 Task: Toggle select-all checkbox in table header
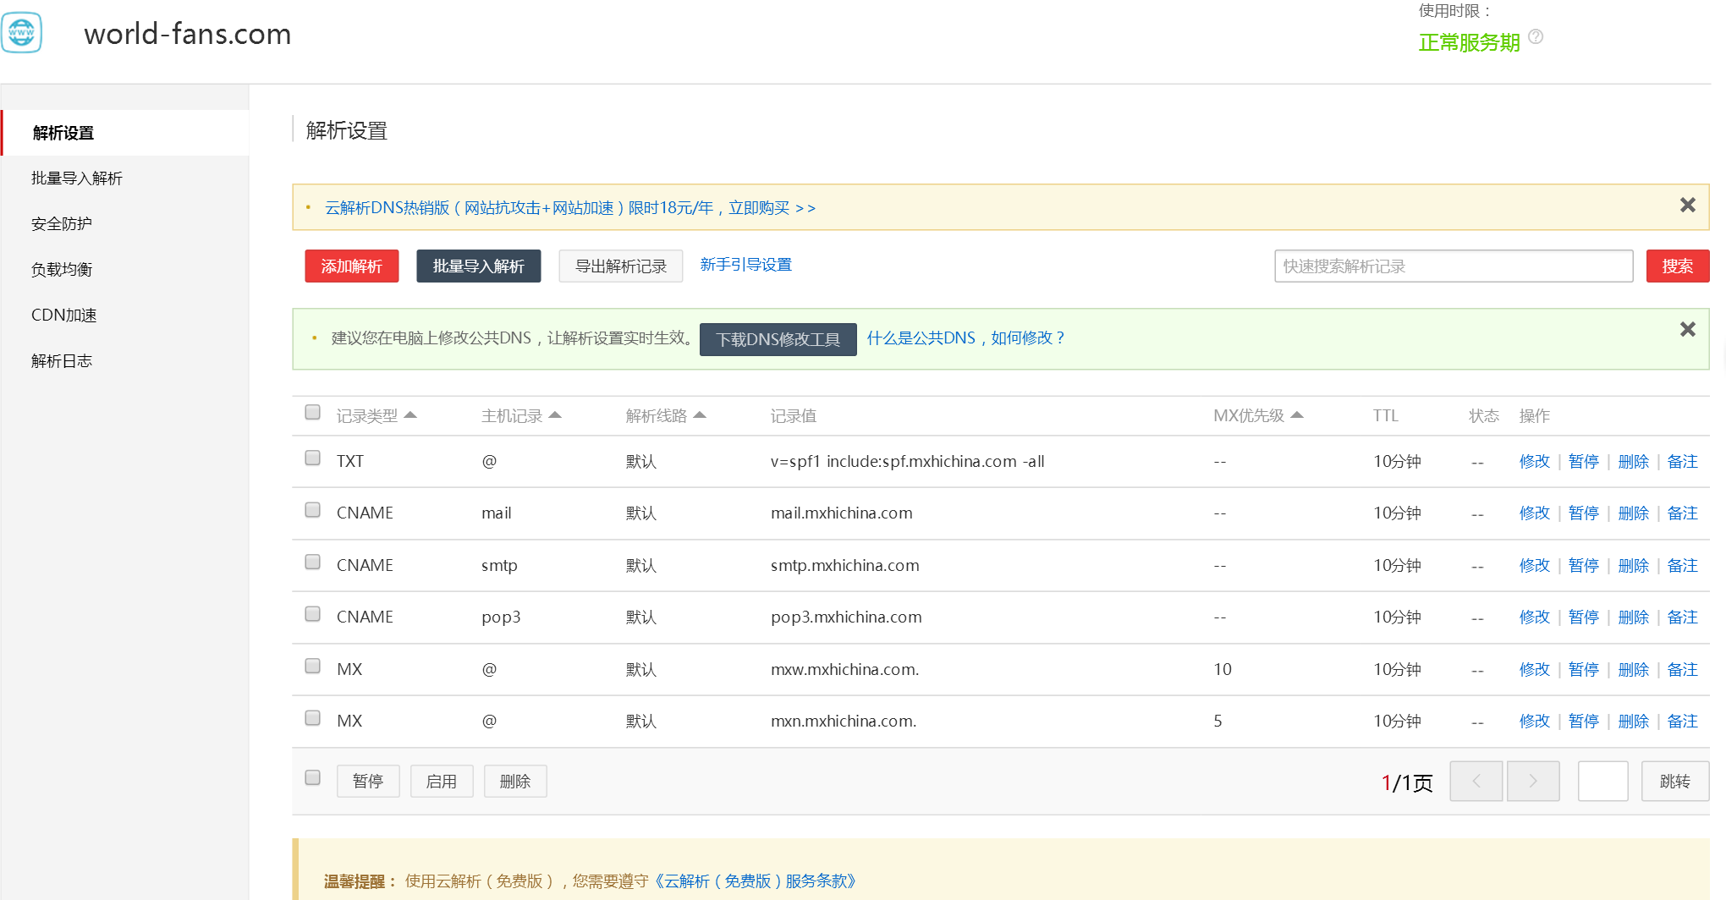tap(312, 412)
